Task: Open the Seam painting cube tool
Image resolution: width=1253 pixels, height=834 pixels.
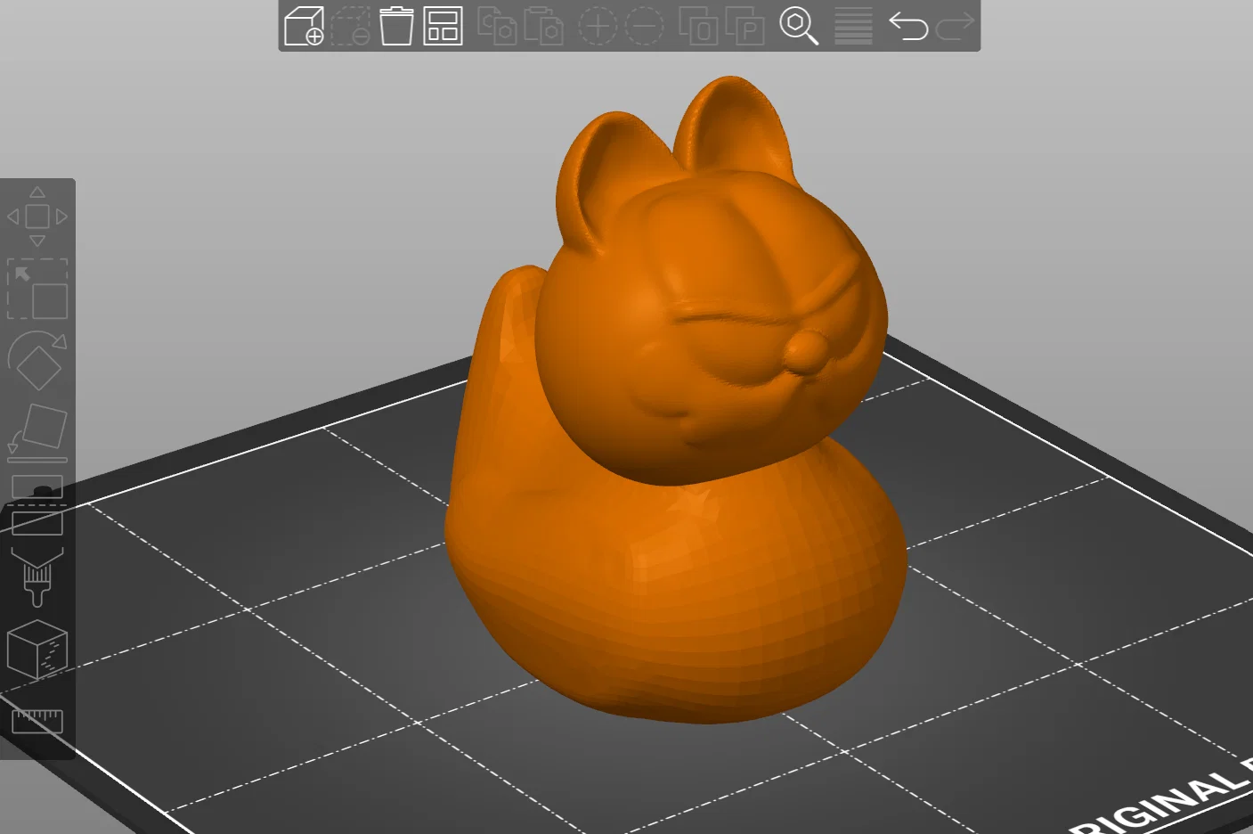Action: [x=37, y=650]
